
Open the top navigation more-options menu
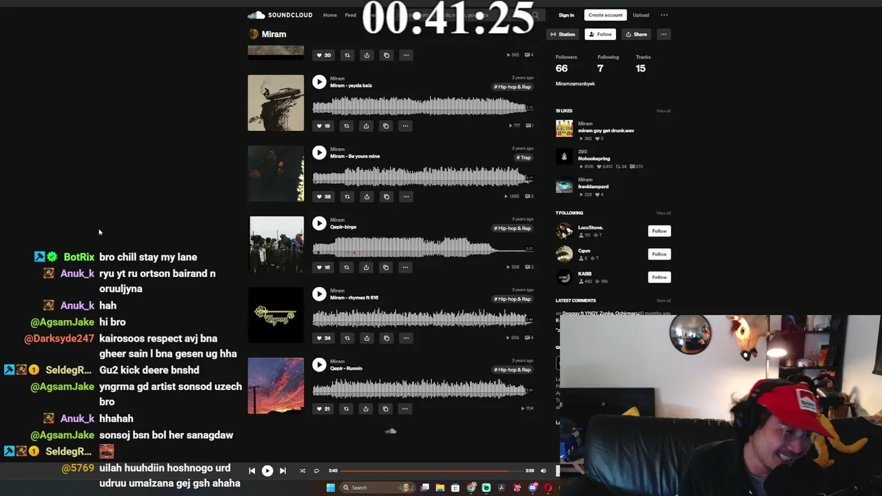pos(664,15)
